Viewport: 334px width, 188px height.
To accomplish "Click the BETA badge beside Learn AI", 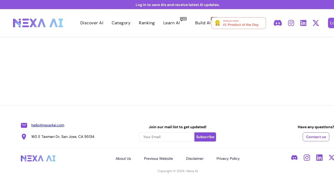I will click(183, 19).
